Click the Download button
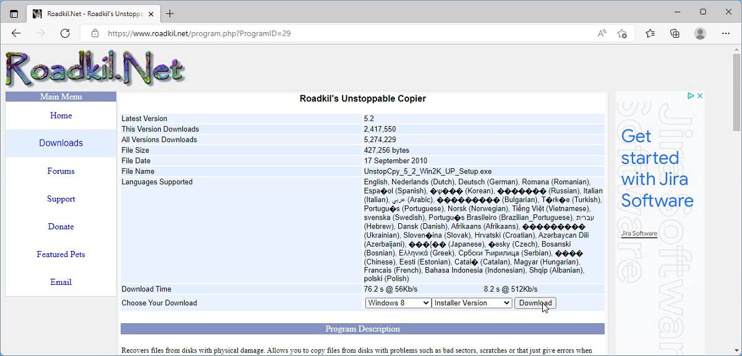Screen dimensions: 742x356 [x=535, y=303]
